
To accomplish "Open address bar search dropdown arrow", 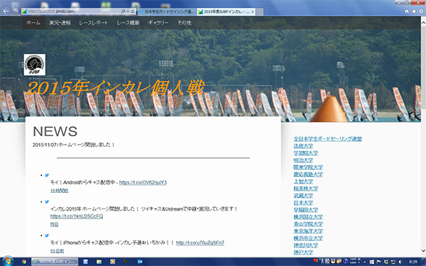I will pyautogui.click(x=128, y=11).
